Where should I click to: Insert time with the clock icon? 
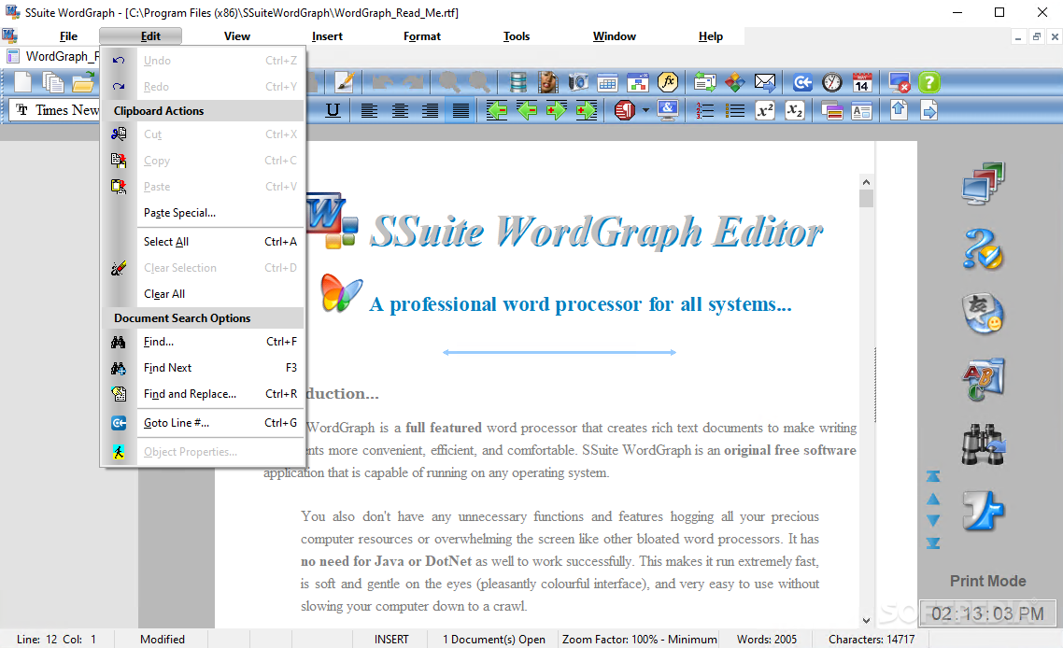(x=832, y=83)
